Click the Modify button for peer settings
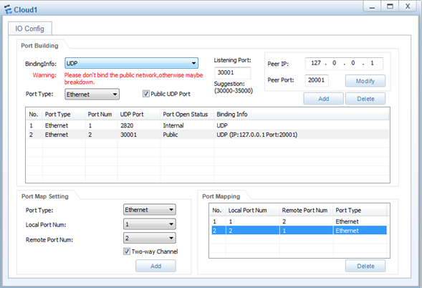Image resolution: width=422 pixels, height=288 pixels. [365, 81]
